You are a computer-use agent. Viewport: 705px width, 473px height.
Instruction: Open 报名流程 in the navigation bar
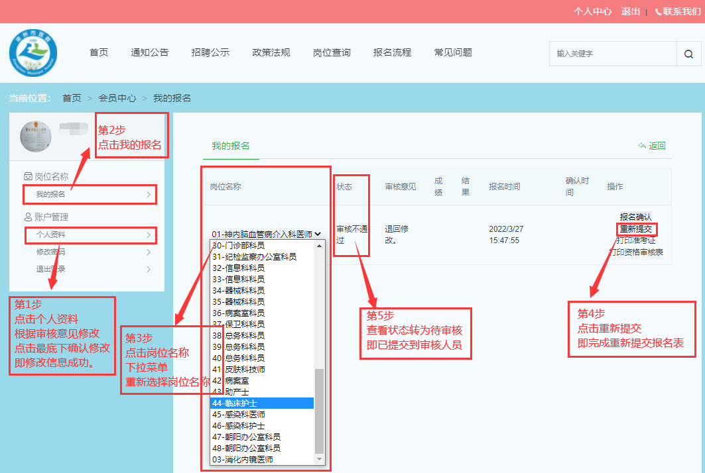tap(392, 52)
